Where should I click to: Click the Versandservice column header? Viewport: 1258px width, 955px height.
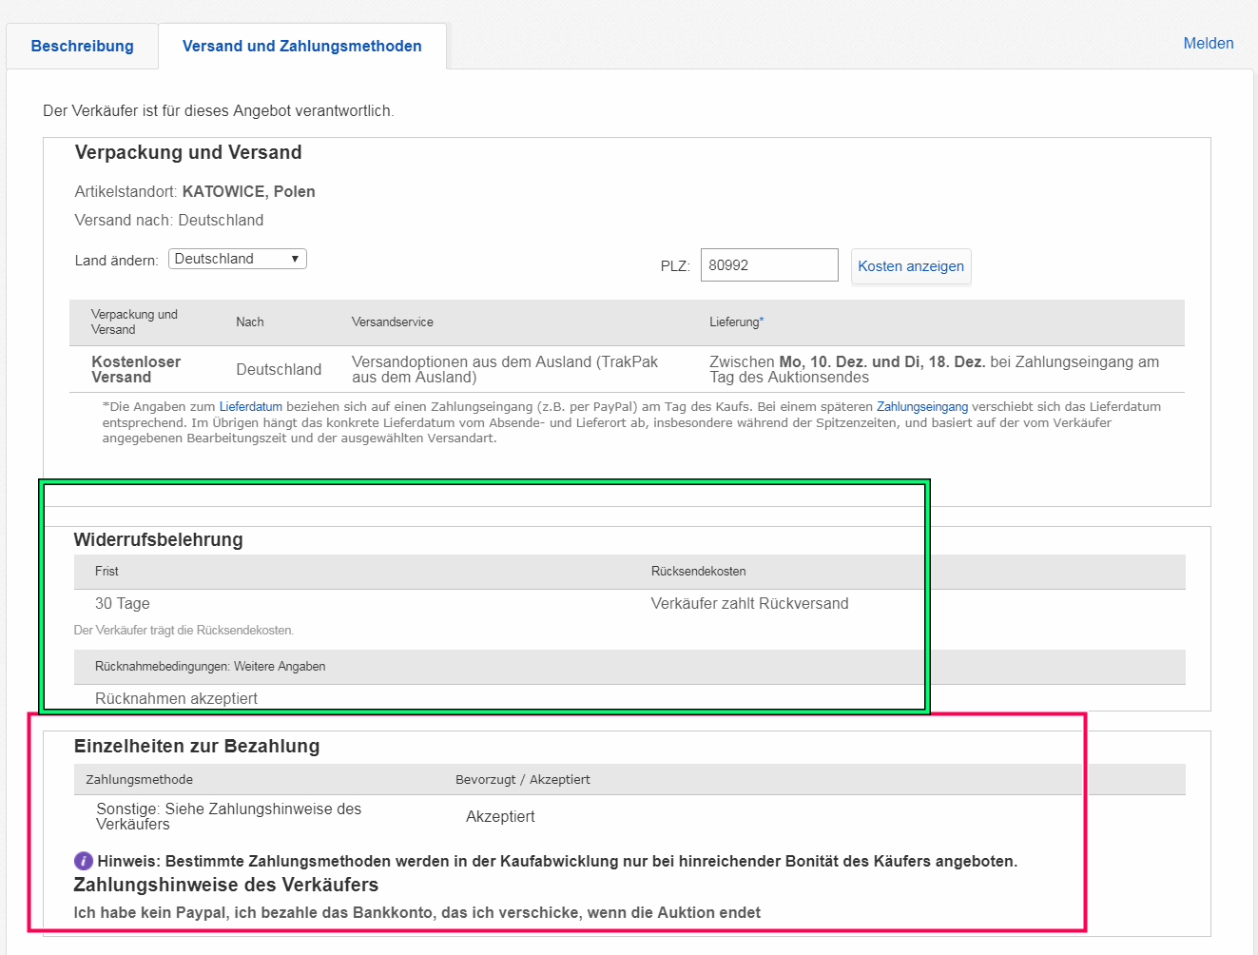coord(392,322)
